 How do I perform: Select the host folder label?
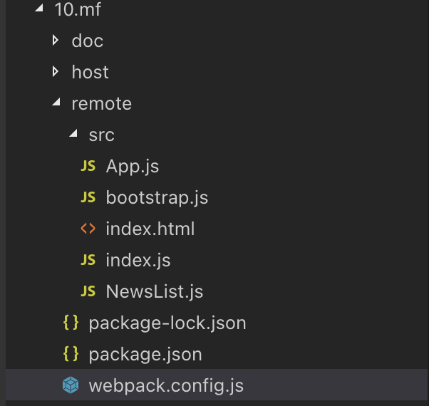tap(90, 72)
